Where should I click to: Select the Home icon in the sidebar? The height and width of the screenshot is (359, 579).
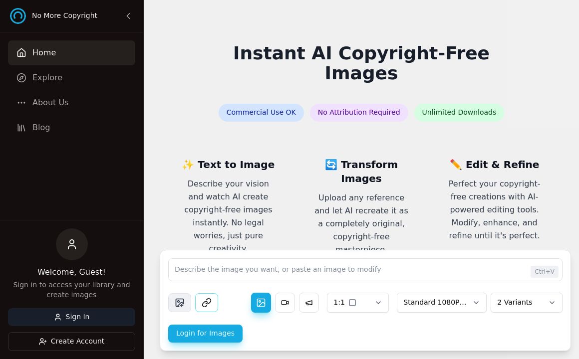click(x=21, y=52)
